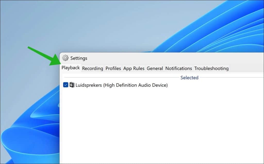Click the gear icon in Settings title bar

pos(65,58)
